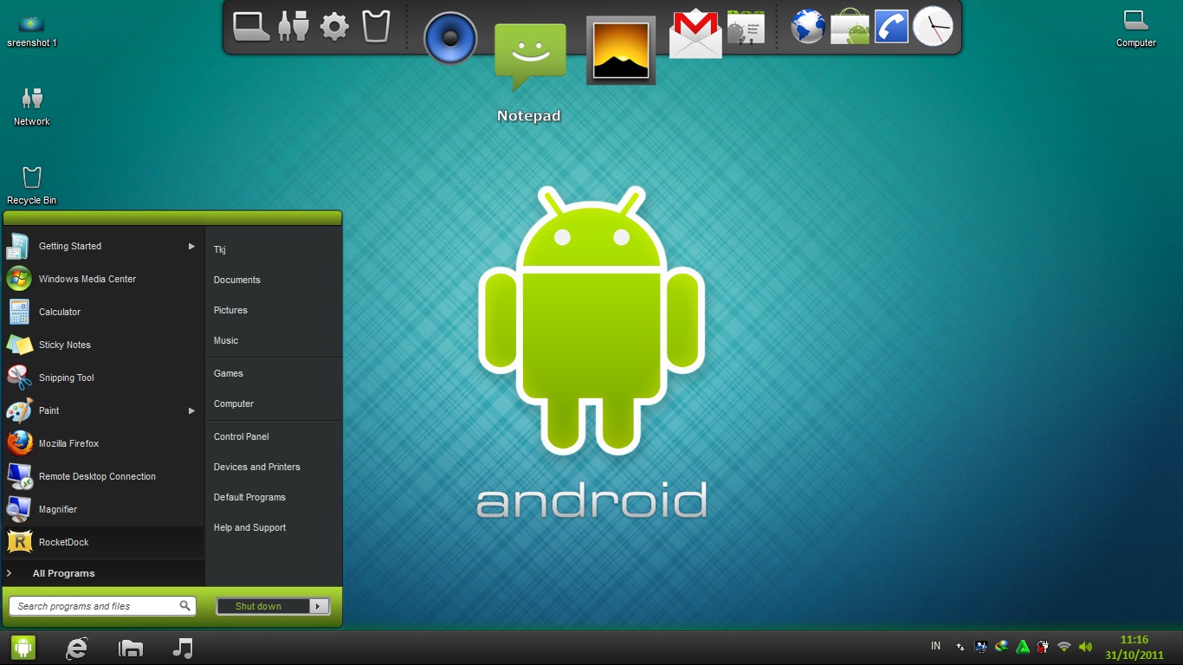Open the Computer desktop icon
The width and height of the screenshot is (1183, 665).
point(1135,28)
